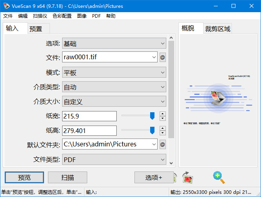Click the 纸高 input field showing 279.401
Screen dimensions: 261x197
(89, 131)
